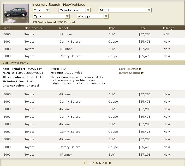Image resolution: width=185 pixels, height=166 pixels.
Task: Go to results page 4
Action: point(94,163)
